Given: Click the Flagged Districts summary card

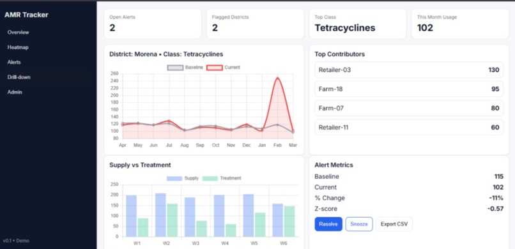Looking at the screenshot, I should click(255, 24).
